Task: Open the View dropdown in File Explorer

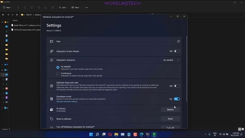Action: click(76, 8)
